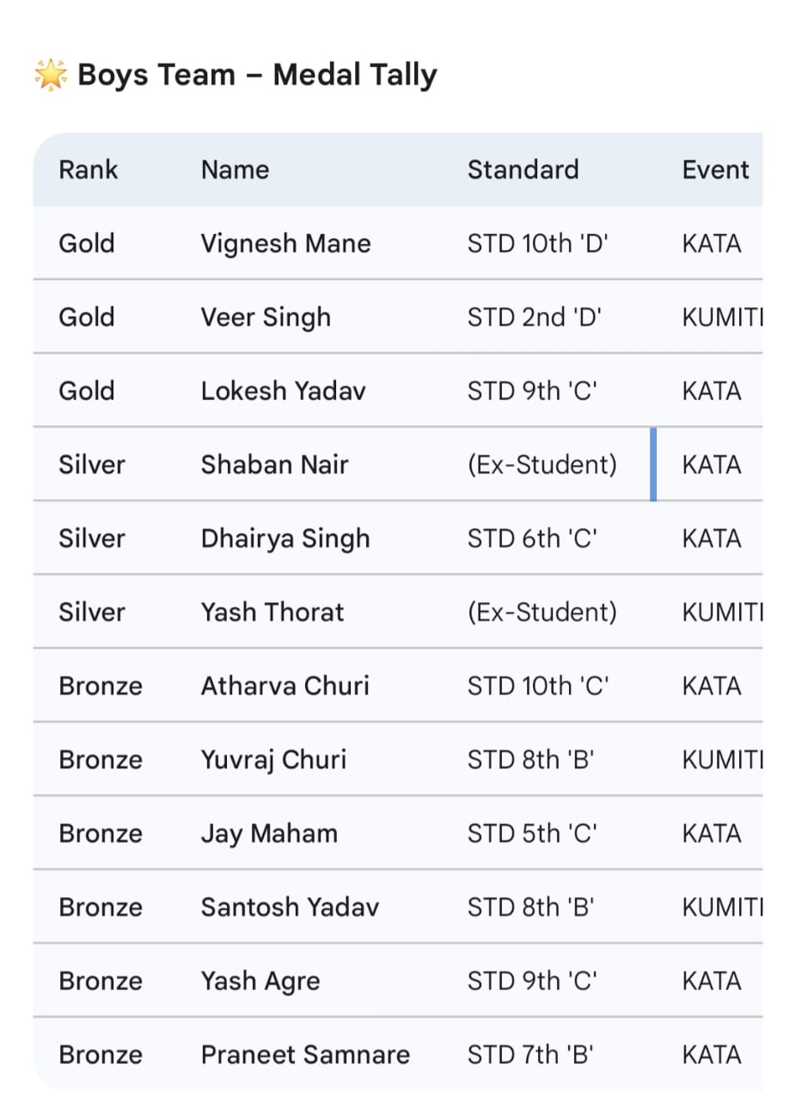Select the Standard column header
Image resolution: width=796 pixels, height=1100 pixels.
pos(523,170)
